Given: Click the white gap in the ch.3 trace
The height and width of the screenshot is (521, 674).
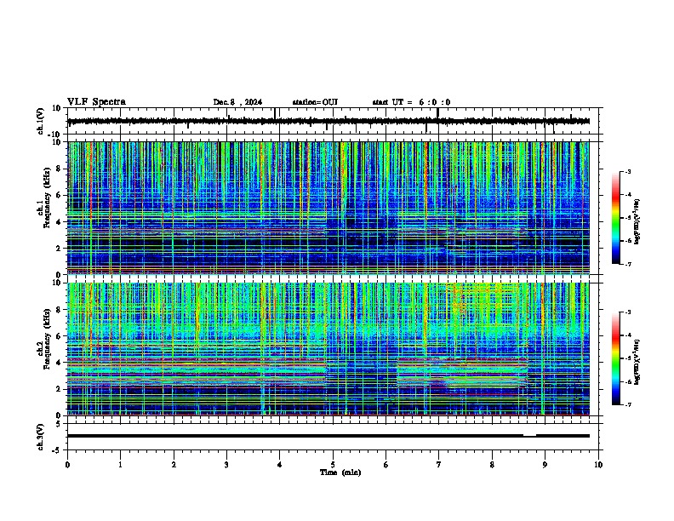Looking at the screenshot, I should click(x=529, y=435).
